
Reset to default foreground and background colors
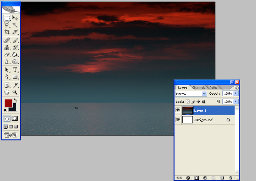tap(5, 110)
